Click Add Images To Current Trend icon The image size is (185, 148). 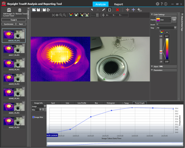(x=9, y=10)
